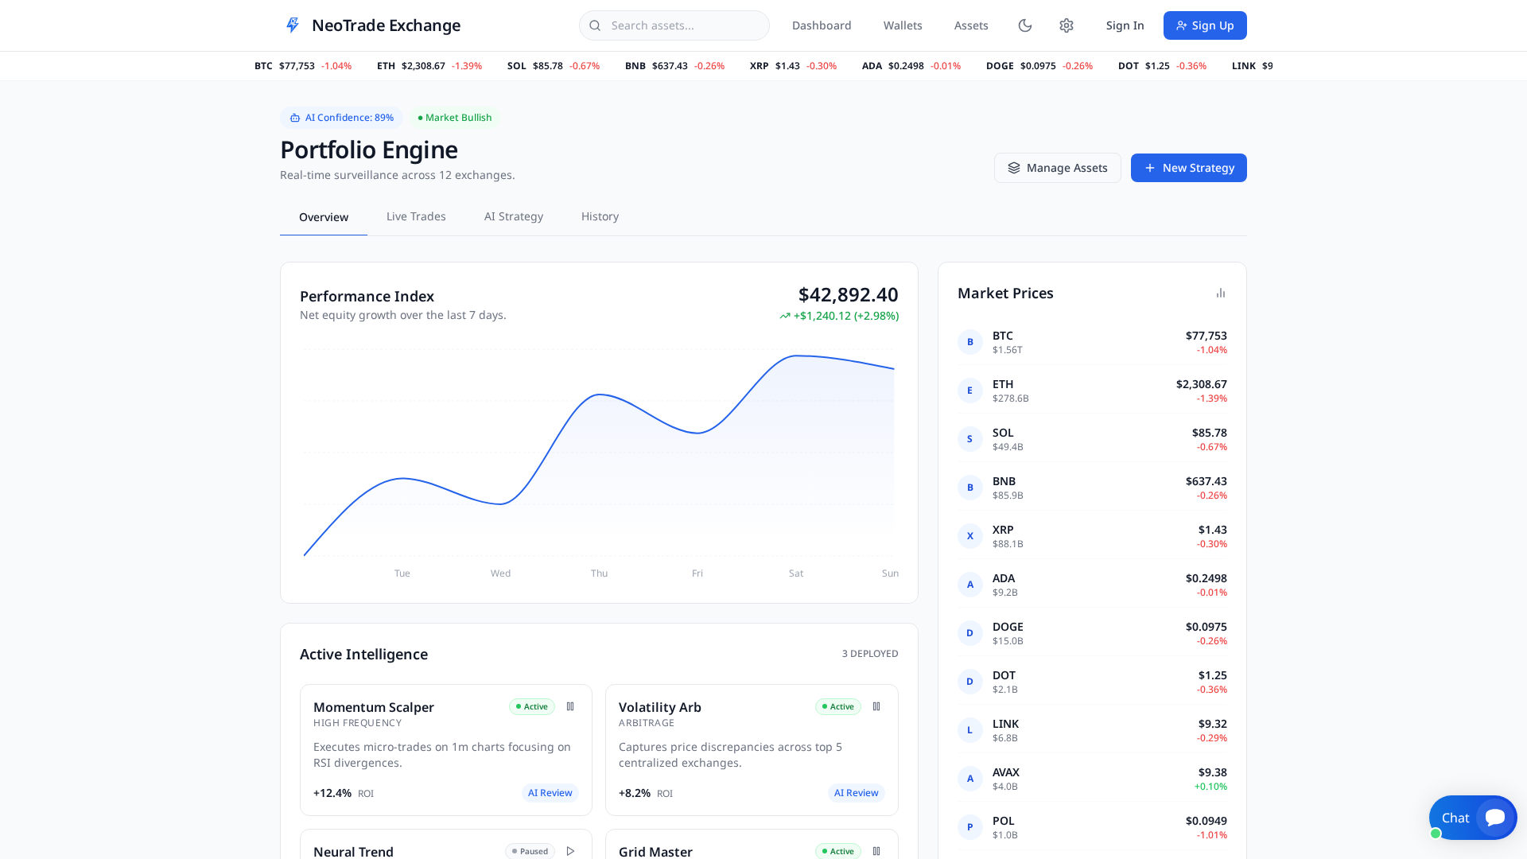
Task: Click the Thu label on the chart axis
Action: tap(599, 573)
